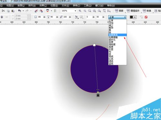Click the X offset .0 mm field

(x=21, y=16)
